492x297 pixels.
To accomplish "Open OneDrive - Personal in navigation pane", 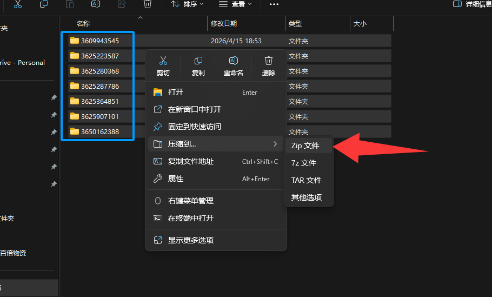I will [x=22, y=62].
